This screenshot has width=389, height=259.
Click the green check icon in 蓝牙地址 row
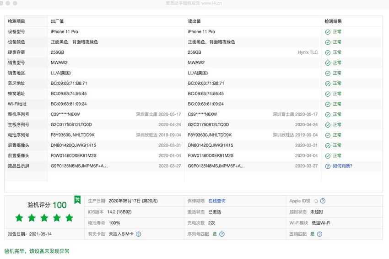[328, 83]
